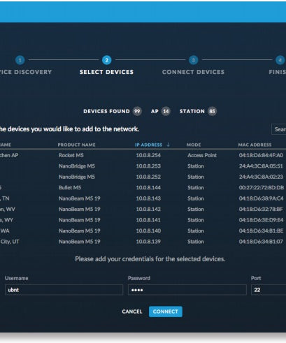Click the Cancel button
This screenshot has width=286, height=343.
pos(132,312)
